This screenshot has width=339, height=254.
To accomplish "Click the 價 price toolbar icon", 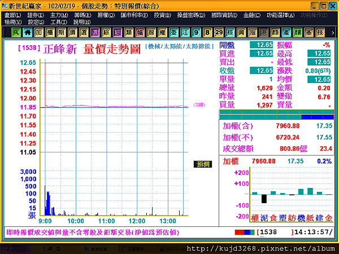I will pos(72,33).
